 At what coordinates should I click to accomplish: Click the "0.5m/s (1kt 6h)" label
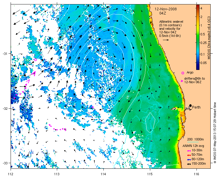coord(170,36)
